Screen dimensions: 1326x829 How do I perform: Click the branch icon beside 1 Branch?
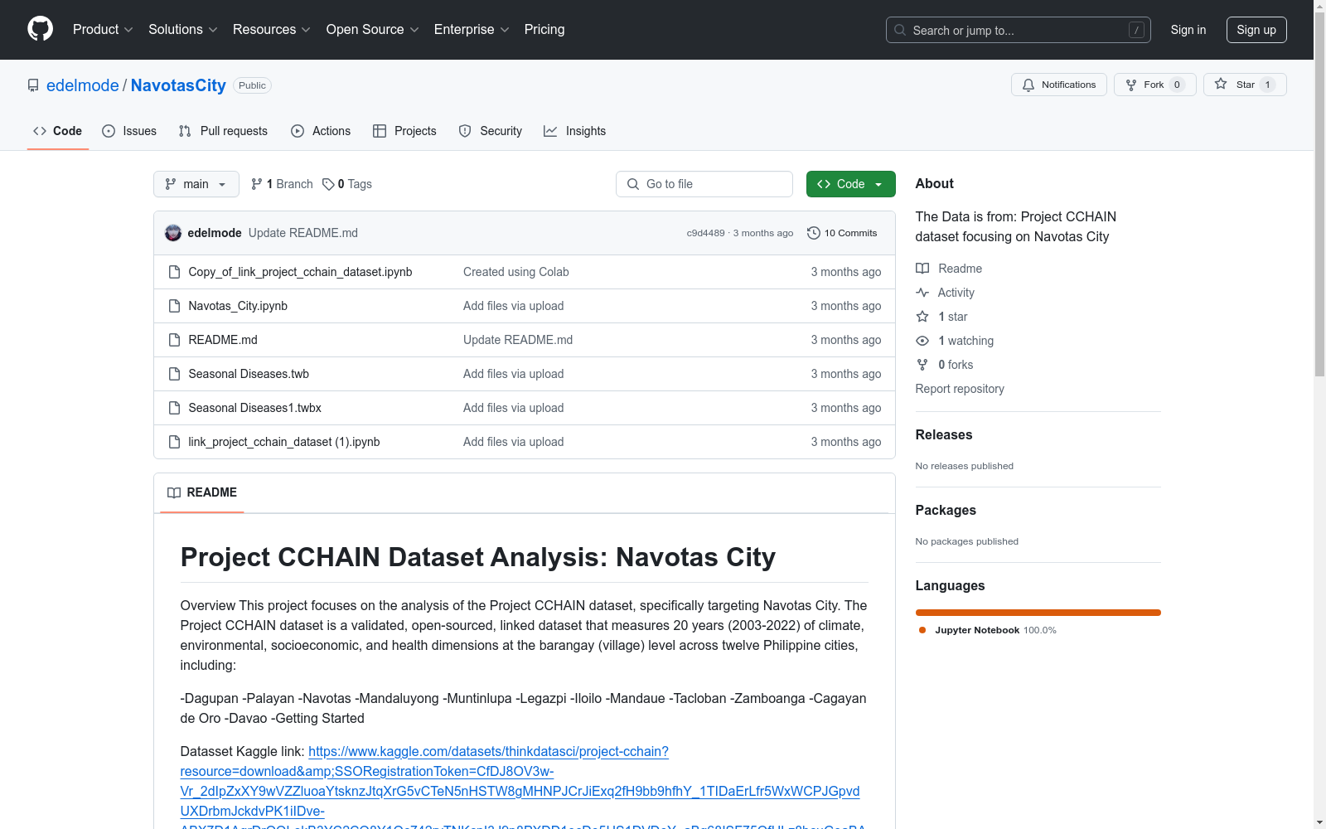(257, 184)
